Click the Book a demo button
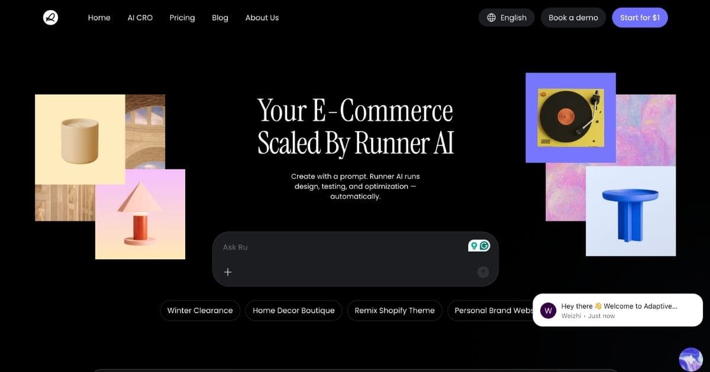The image size is (710, 372). 573,17
